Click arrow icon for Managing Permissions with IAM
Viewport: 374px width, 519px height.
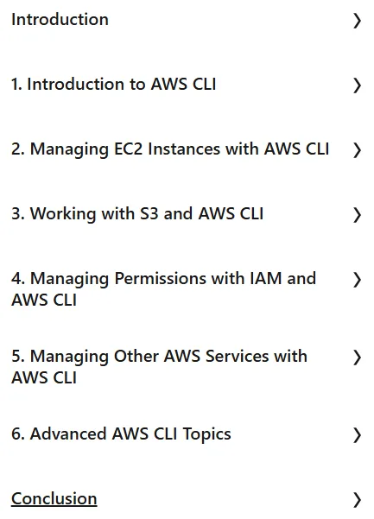(357, 280)
